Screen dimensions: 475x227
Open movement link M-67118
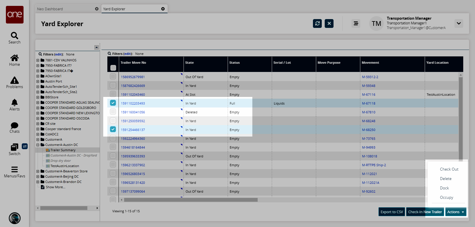pyautogui.click(x=369, y=103)
